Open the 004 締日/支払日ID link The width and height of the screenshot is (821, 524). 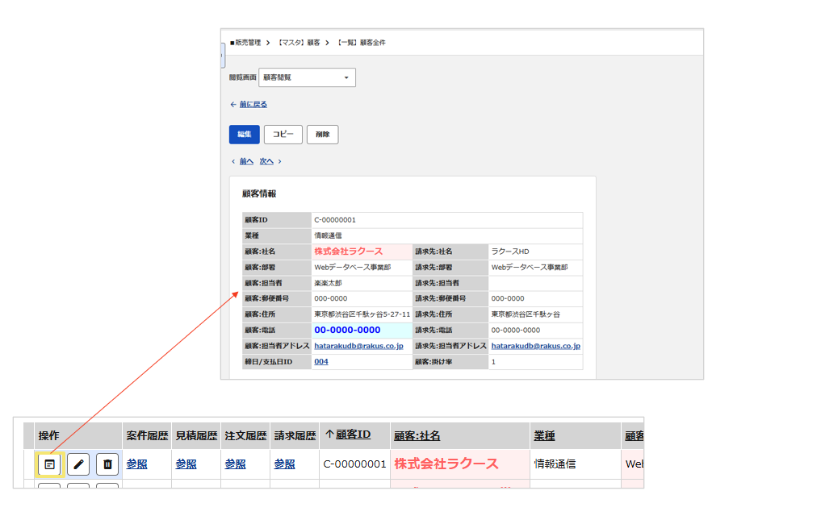click(x=321, y=362)
